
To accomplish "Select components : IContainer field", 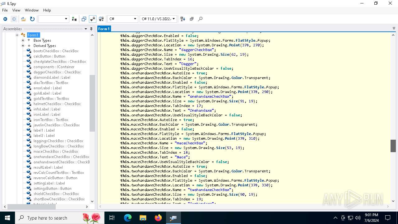I will (x=54, y=67).
